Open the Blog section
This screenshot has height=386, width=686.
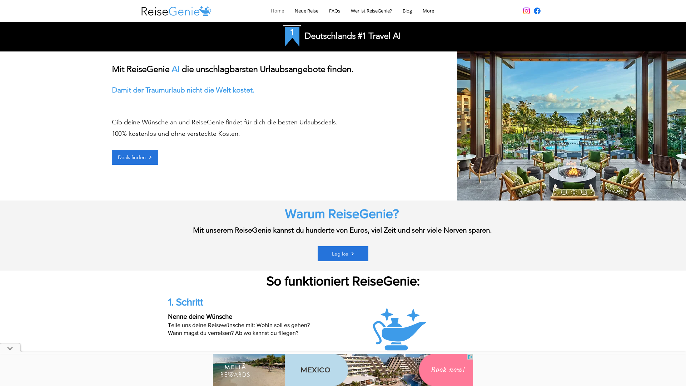click(x=407, y=11)
